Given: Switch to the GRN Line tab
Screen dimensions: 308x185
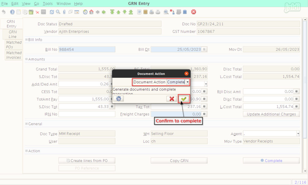Looking at the screenshot, I should (x=13, y=34).
